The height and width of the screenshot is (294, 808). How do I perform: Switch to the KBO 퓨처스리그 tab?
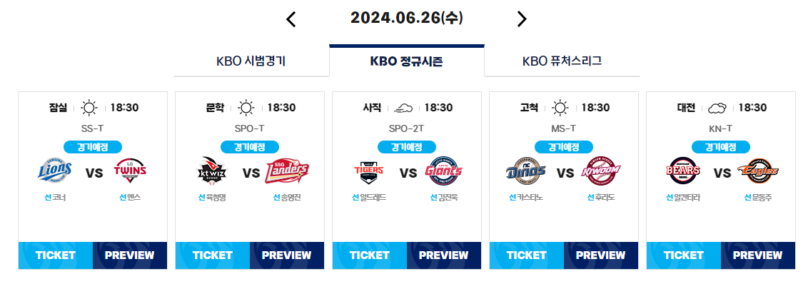[x=562, y=61]
